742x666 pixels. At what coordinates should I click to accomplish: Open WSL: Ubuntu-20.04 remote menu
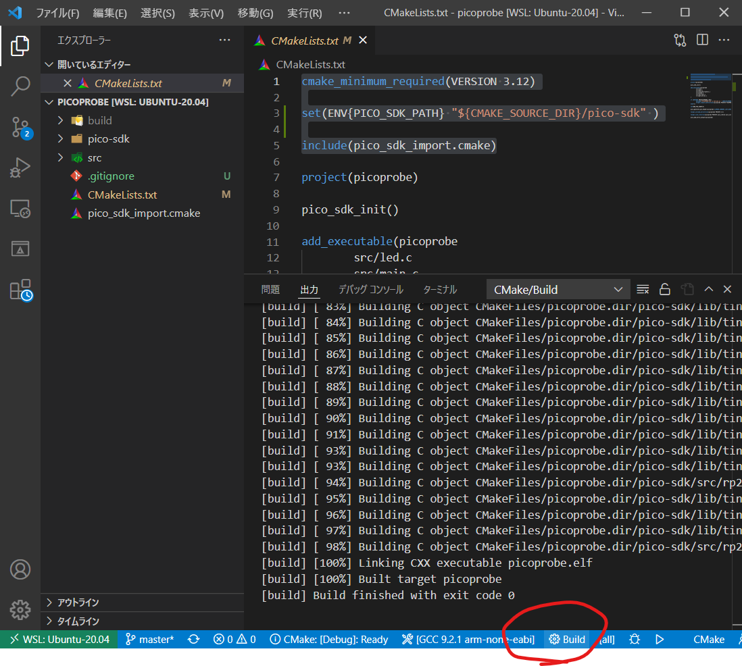[x=59, y=640]
